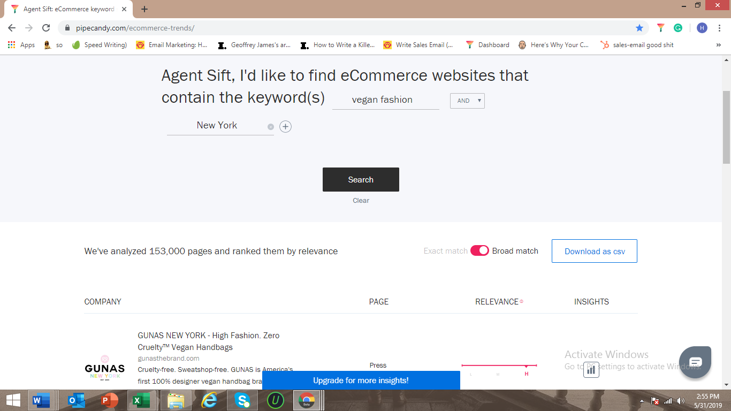
Task: Open the chat support widget
Action: pyautogui.click(x=695, y=362)
